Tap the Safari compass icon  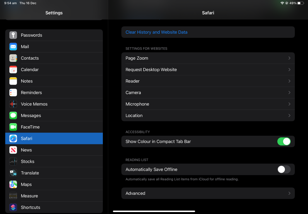(x=13, y=138)
